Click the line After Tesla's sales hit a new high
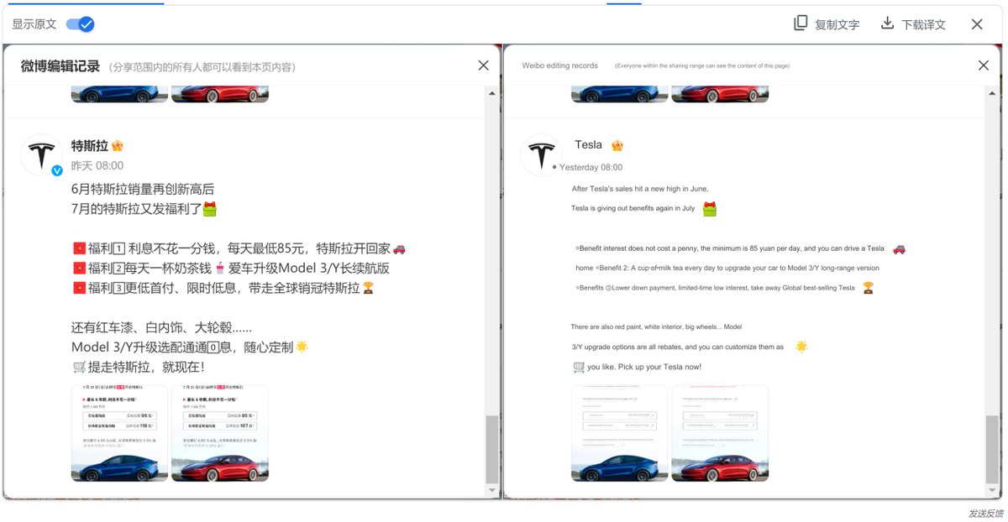1008x522 pixels. point(640,189)
